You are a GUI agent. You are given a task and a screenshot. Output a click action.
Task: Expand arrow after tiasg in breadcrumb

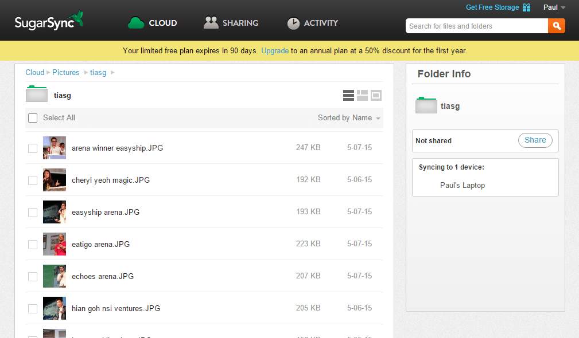point(112,73)
